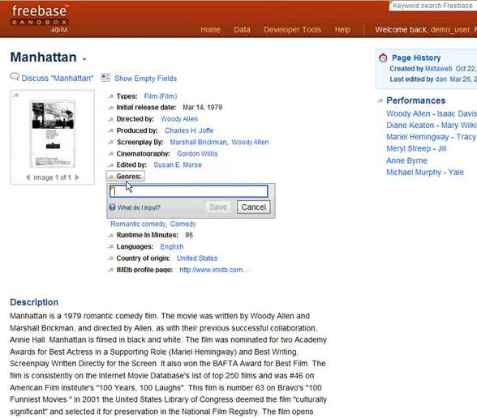Click the edit icon beside Produced by
This screenshot has height=418, width=477.
tap(110, 131)
